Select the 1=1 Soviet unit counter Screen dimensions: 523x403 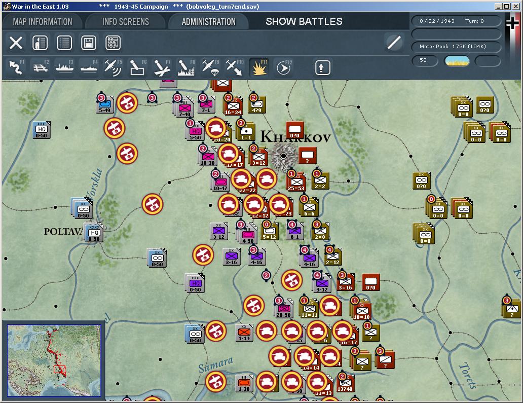click(246, 131)
